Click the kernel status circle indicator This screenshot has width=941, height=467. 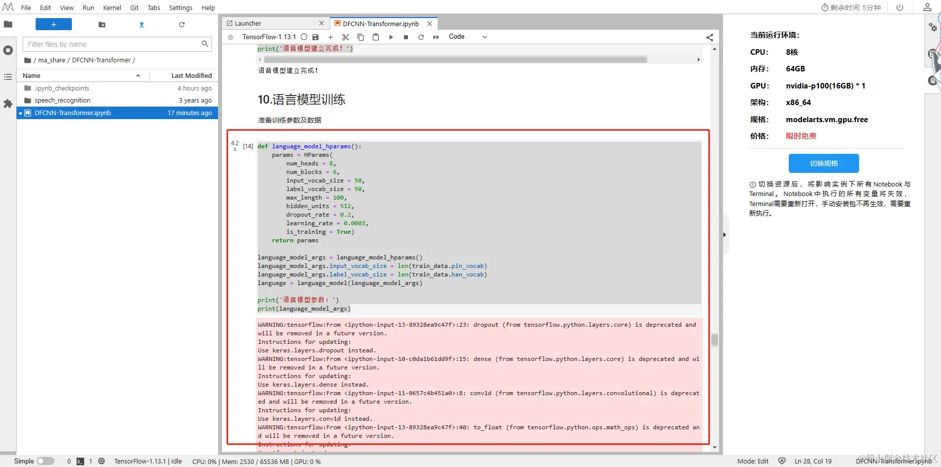point(304,37)
